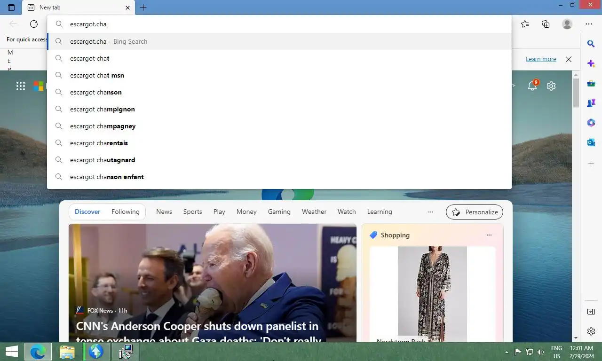Viewport: 602px width, 361px height.
Task: Pick the 'escargot chat msn' suggestion
Action: pyautogui.click(x=279, y=75)
